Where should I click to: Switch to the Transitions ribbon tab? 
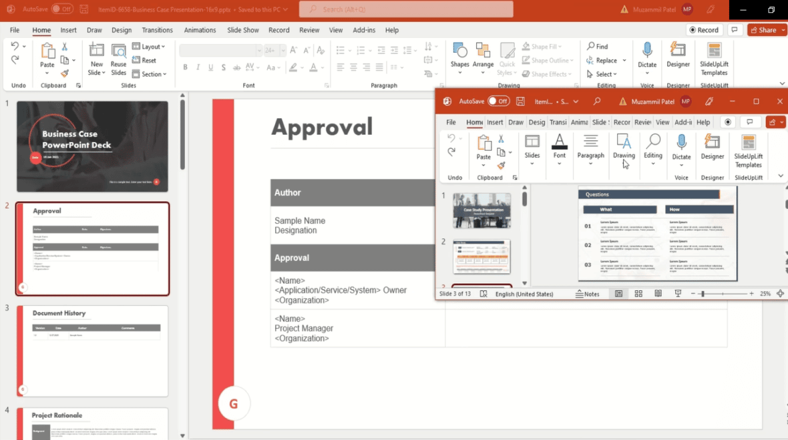pos(157,30)
